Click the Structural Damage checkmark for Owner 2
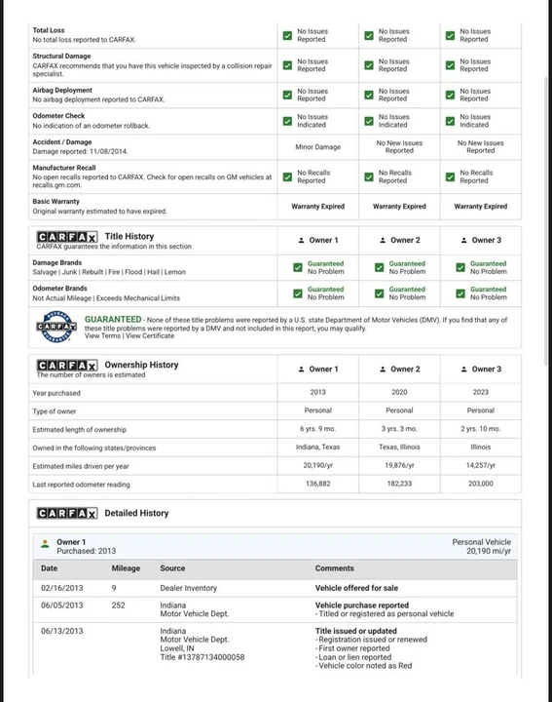The width and height of the screenshot is (552, 702). tap(369, 65)
